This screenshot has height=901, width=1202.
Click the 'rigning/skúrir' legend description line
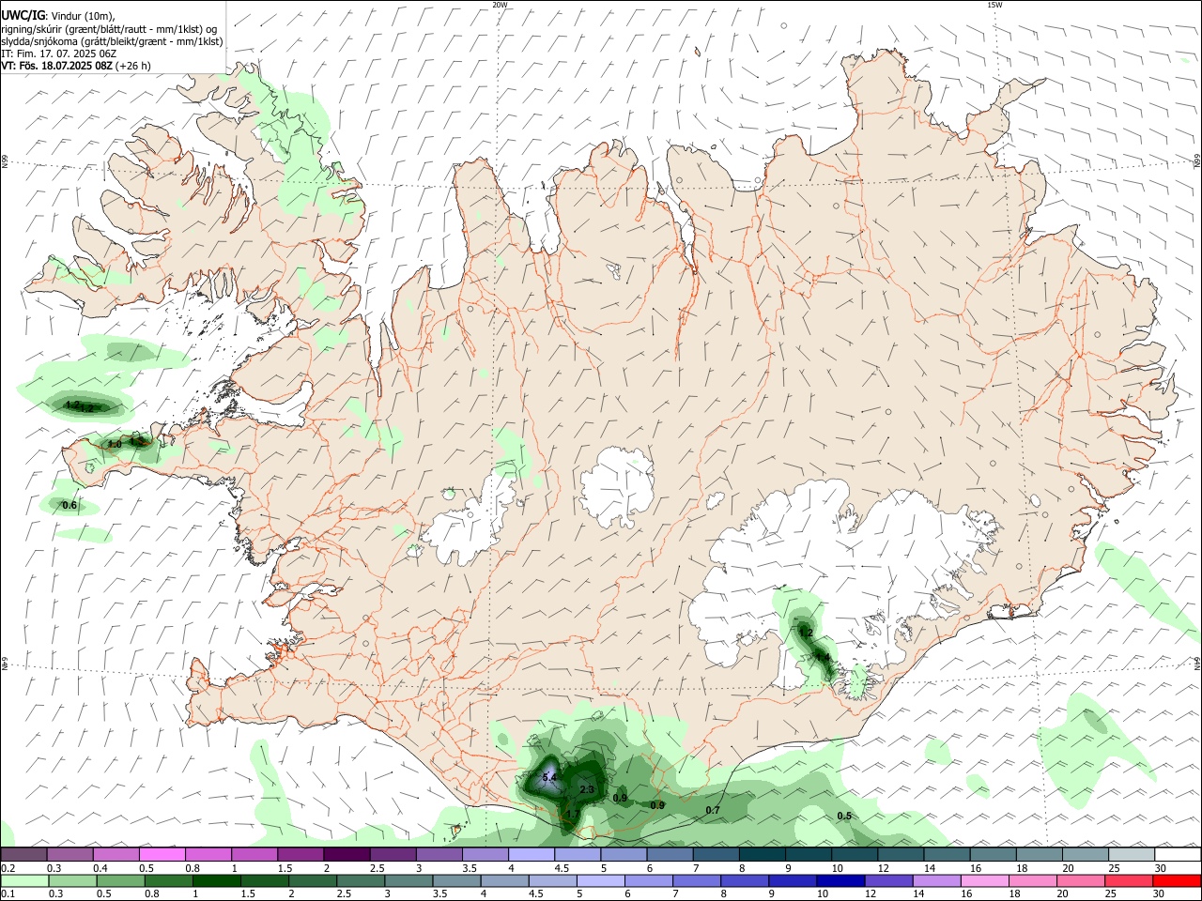[x=109, y=28]
